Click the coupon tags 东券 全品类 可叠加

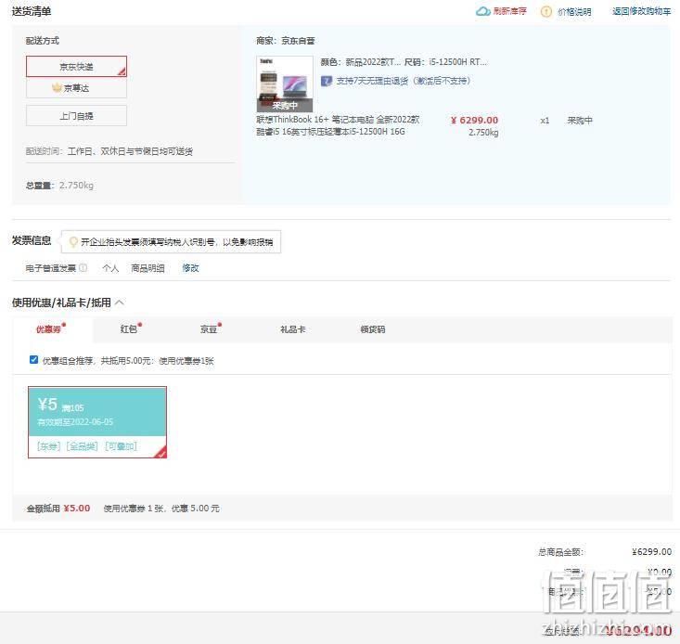click(x=87, y=446)
